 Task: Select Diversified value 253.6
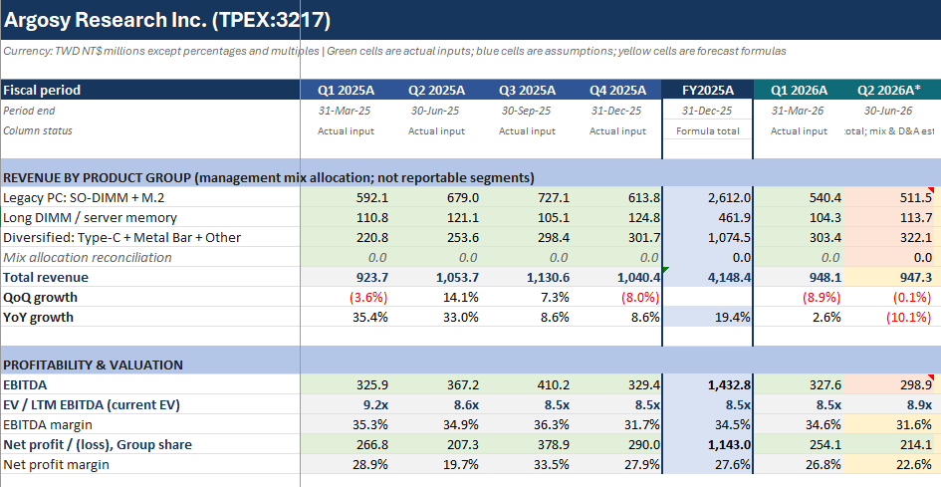(436, 237)
